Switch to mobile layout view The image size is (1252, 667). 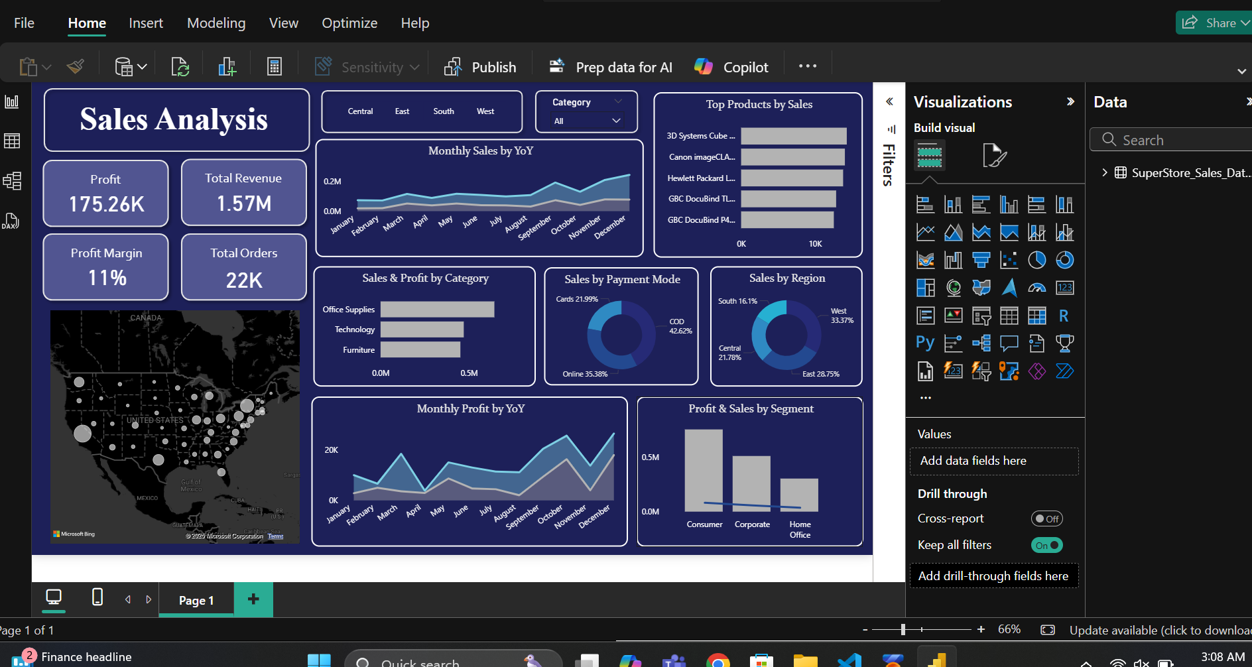pyautogui.click(x=97, y=597)
